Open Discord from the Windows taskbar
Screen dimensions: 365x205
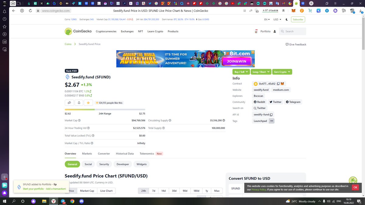[81, 201]
